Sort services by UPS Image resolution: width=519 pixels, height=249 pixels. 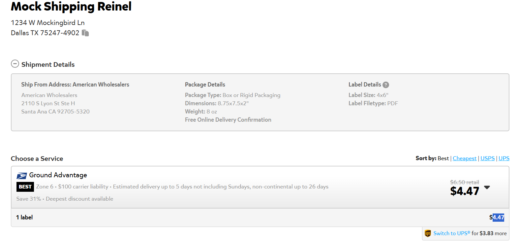(504, 158)
